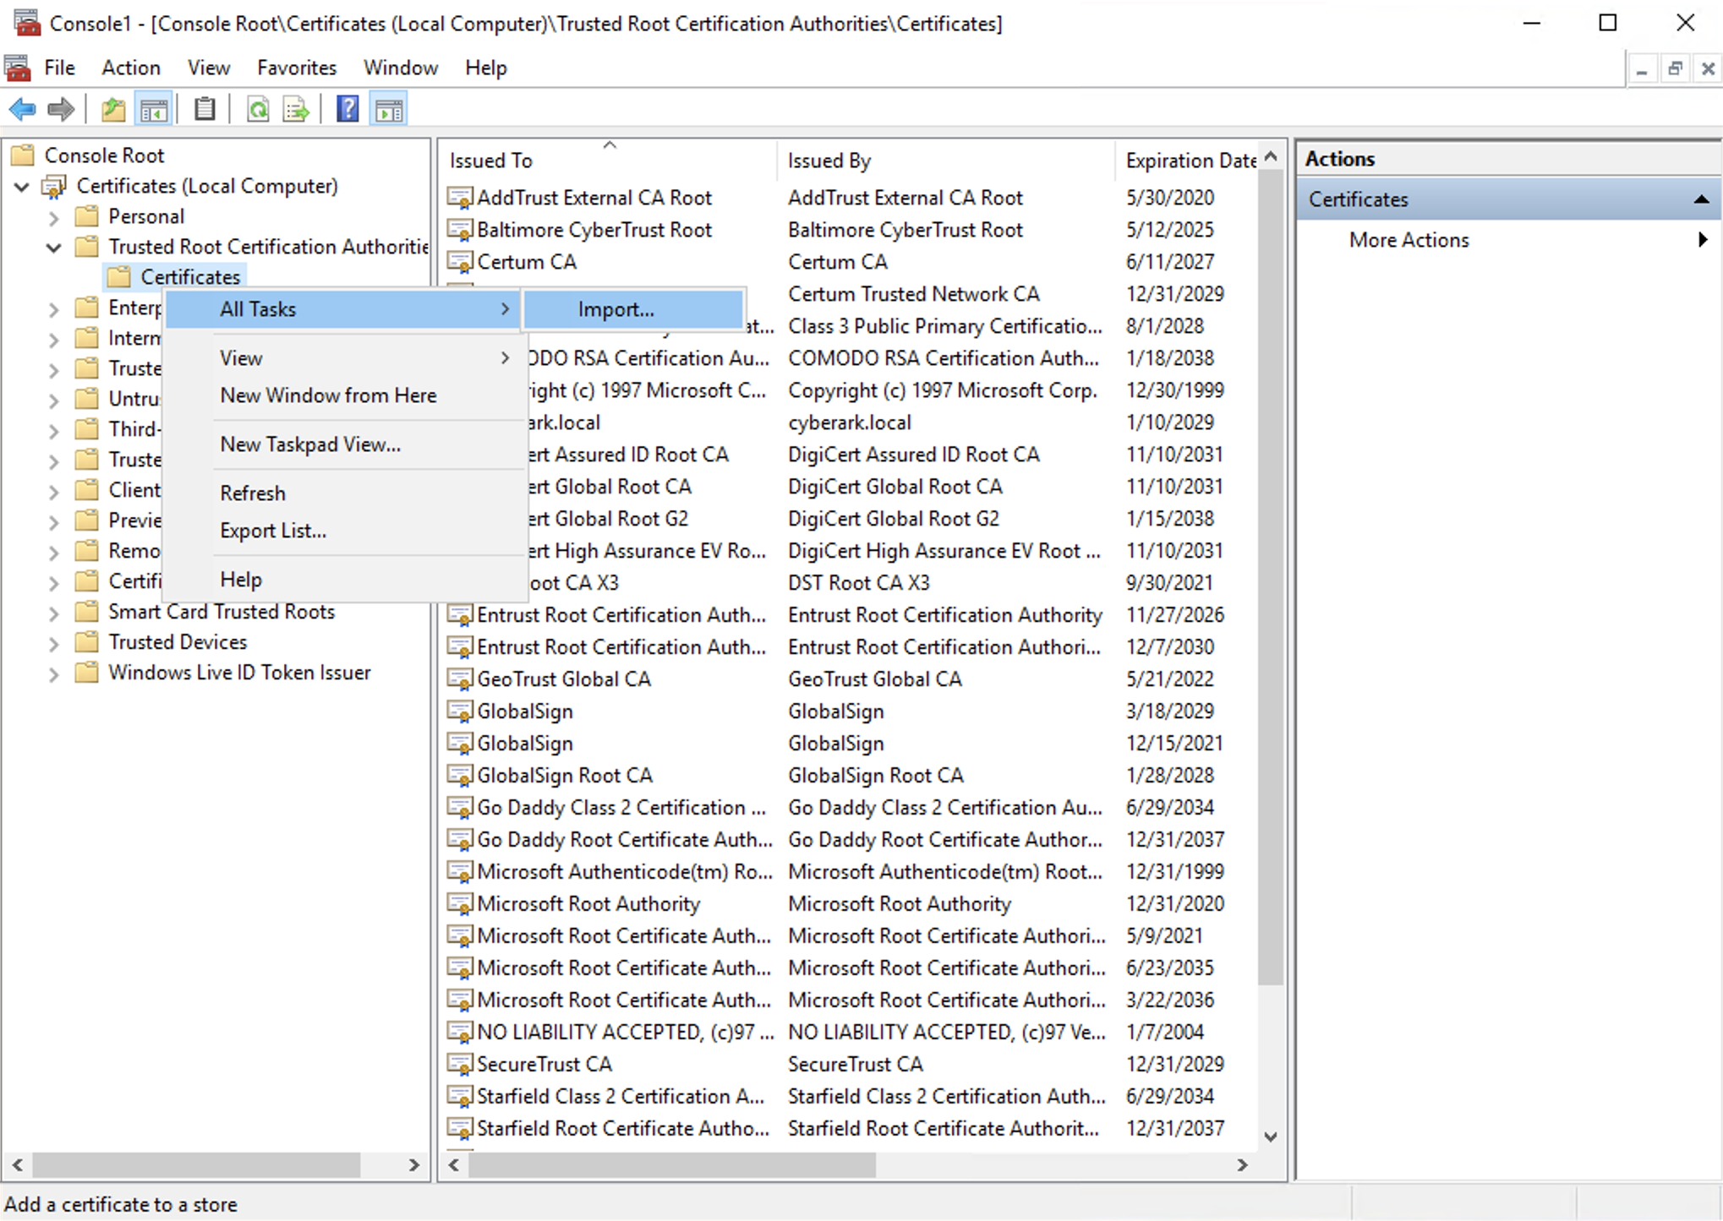Expand Windows Live ID Token Issuer node
Viewport: 1723px width, 1221px height.
[54, 674]
